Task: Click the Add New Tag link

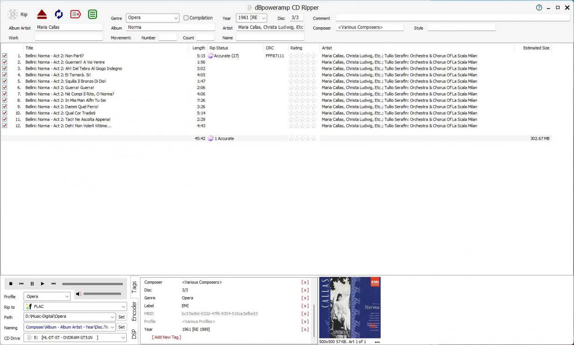Action: [166, 337]
